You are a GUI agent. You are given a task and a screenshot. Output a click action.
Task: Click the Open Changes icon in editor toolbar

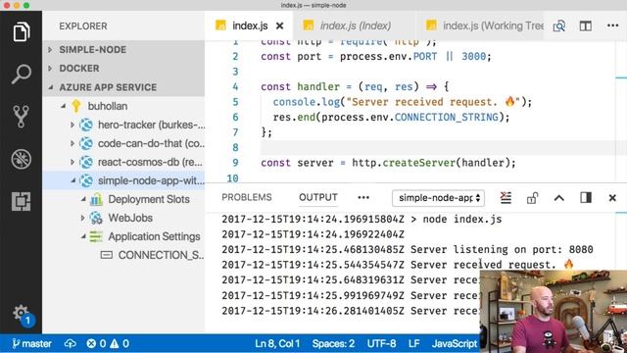pos(559,26)
